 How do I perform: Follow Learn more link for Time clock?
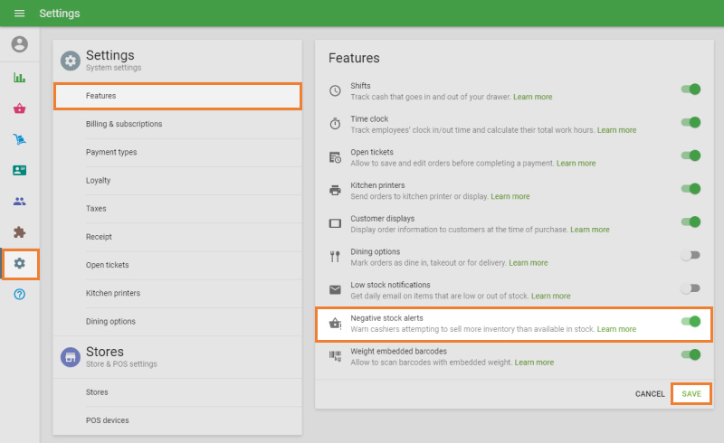tap(616, 130)
